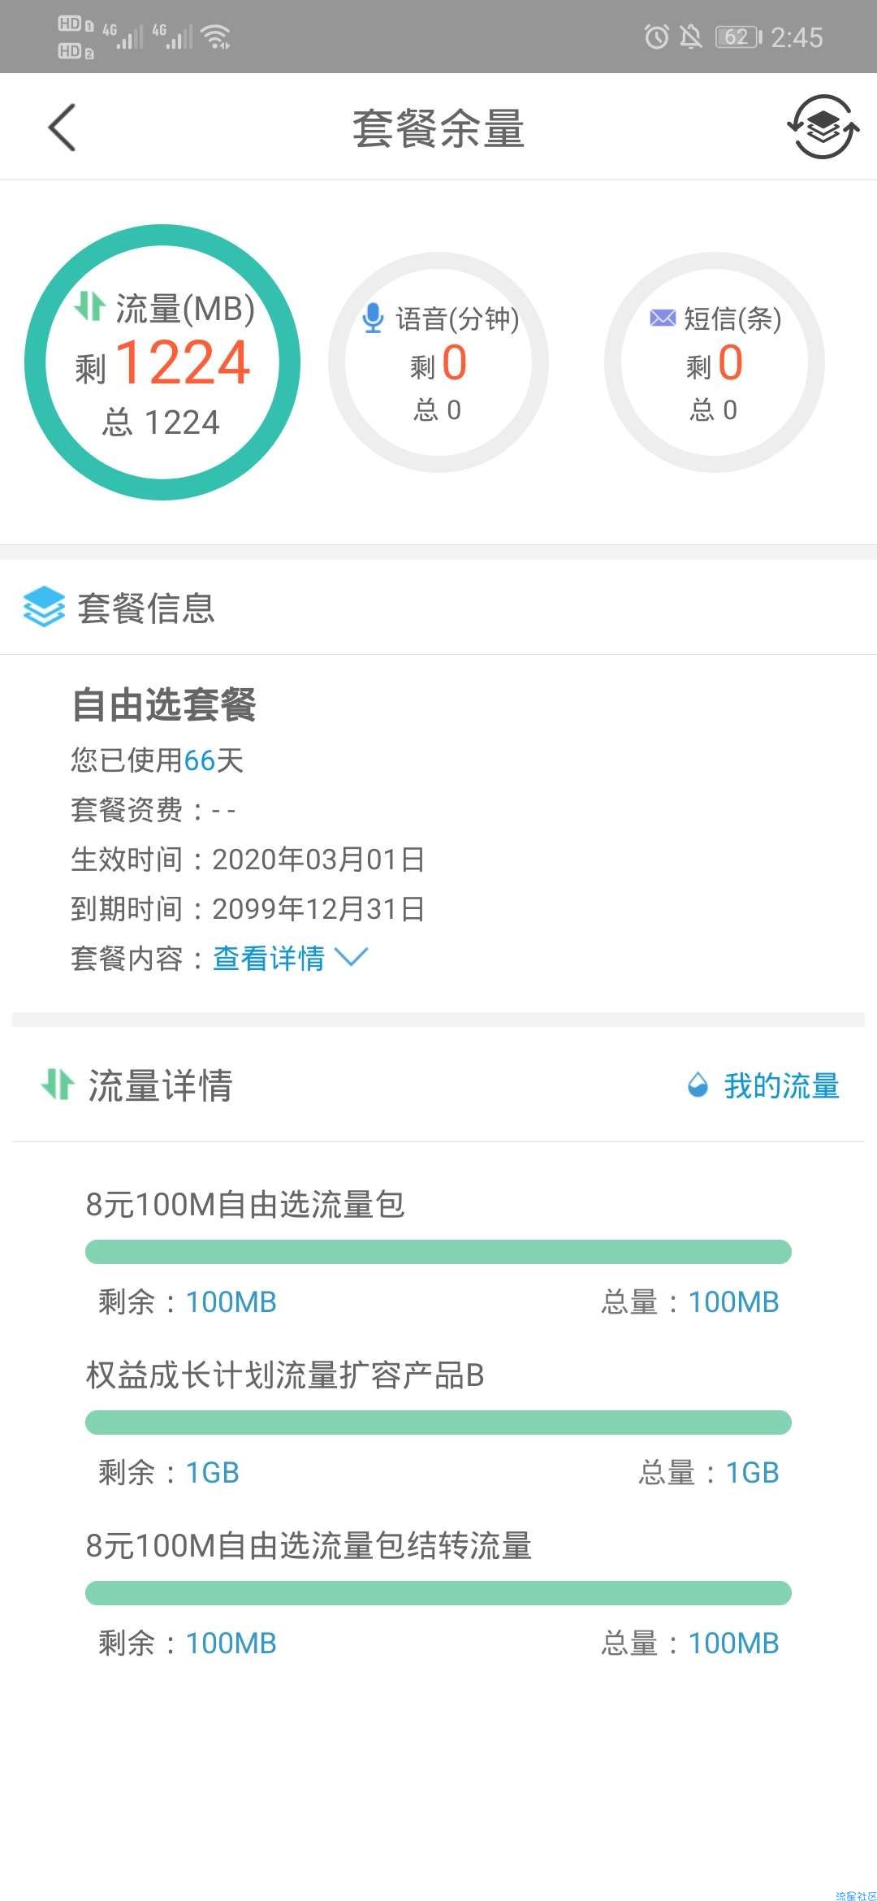Tap the envelope icon for 短信
This screenshot has height=1901, width=877.
663,318
